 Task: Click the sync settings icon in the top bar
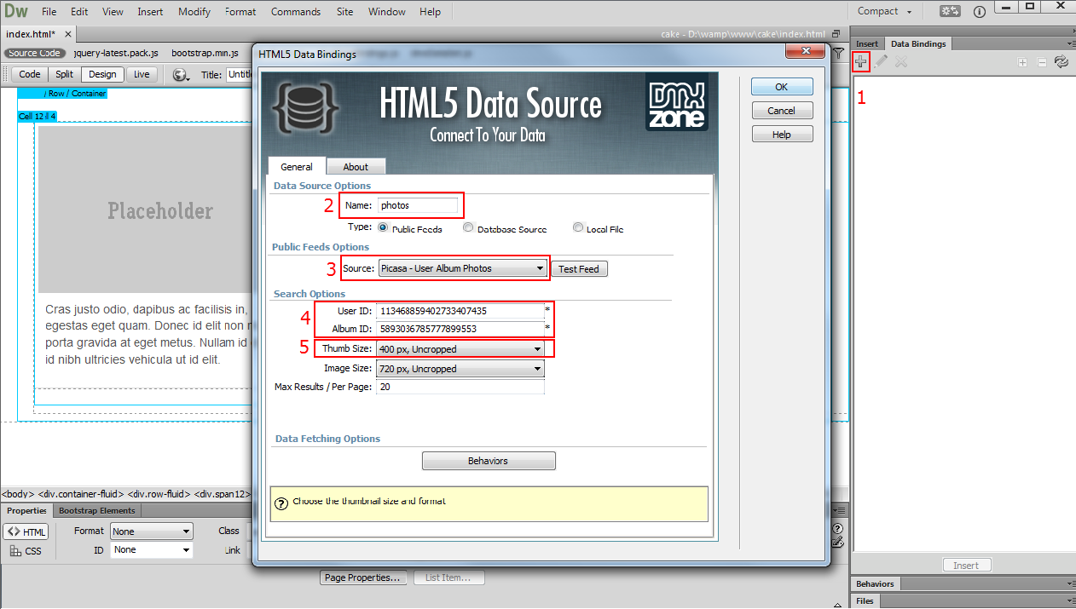951,12
